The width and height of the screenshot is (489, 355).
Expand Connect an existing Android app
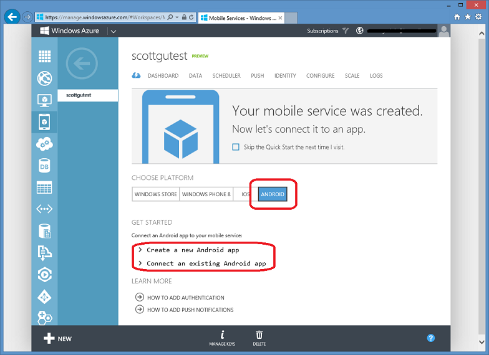click(202, 263)
